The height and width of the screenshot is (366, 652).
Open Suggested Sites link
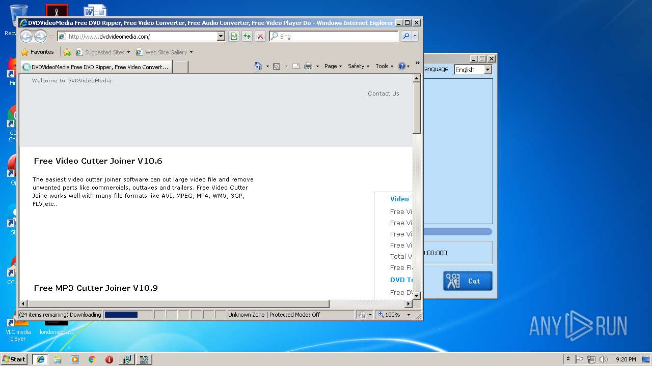[x=102, y=52]
